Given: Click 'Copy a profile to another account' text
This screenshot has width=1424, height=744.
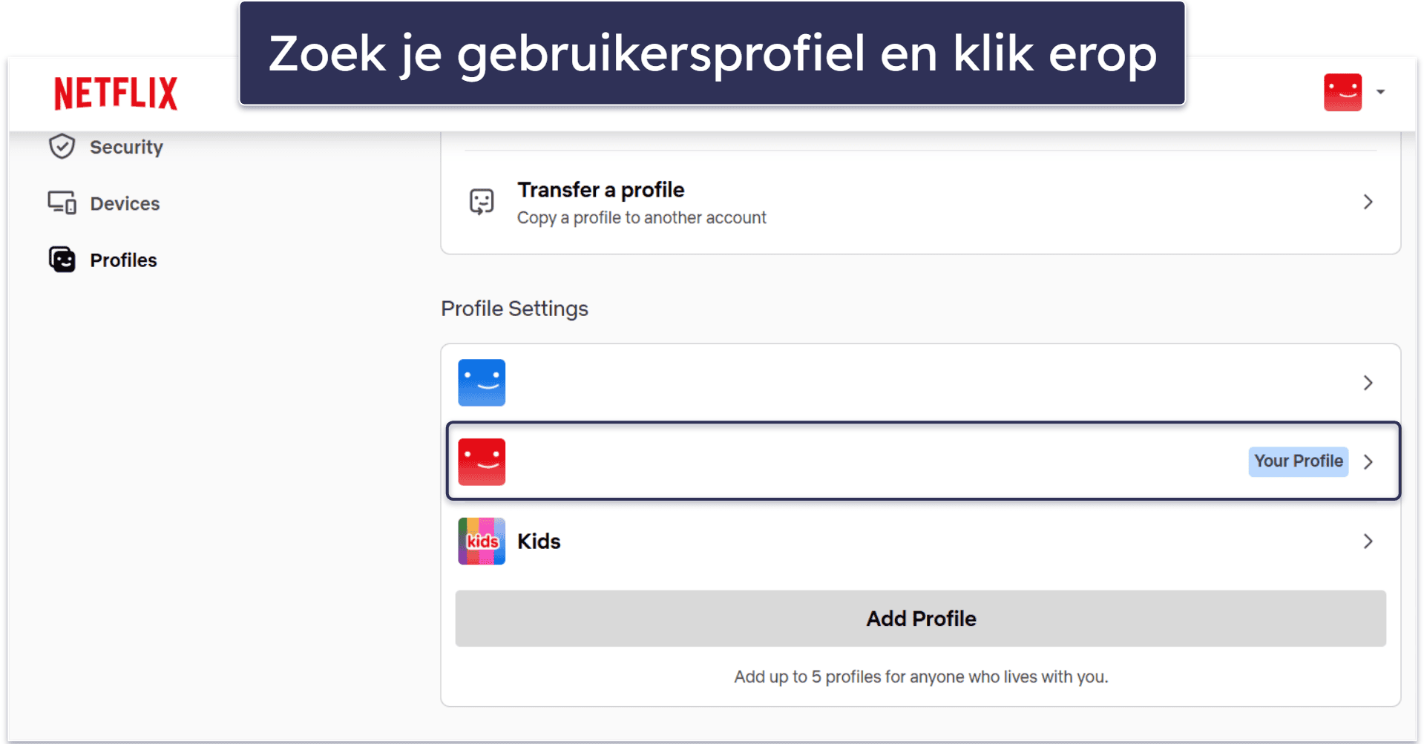Looking at the screenshot, I should click(641, 217).
